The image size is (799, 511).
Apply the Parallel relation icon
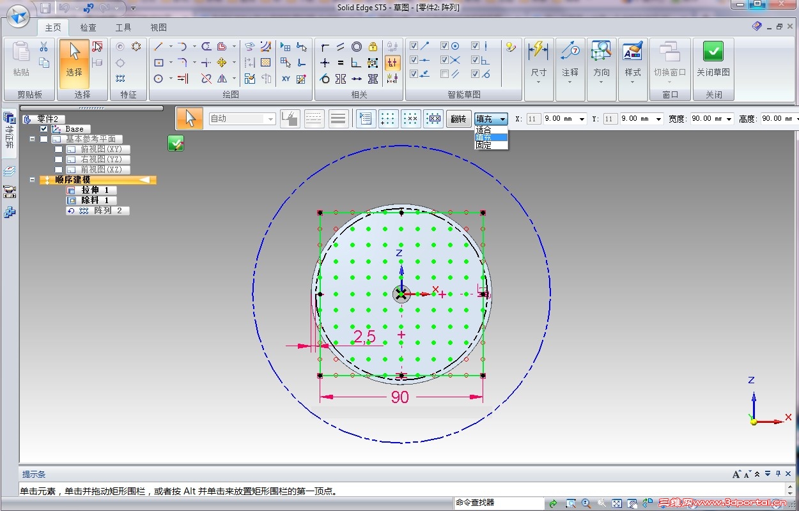click(x=341, y=47)
